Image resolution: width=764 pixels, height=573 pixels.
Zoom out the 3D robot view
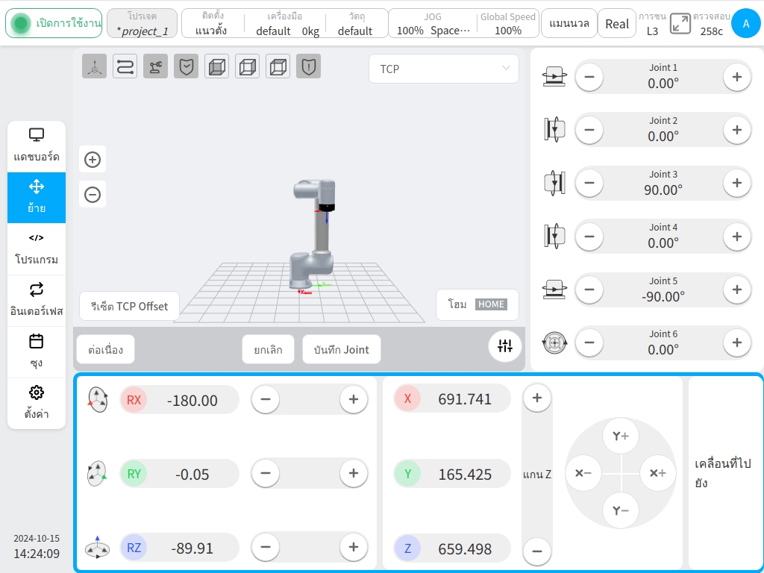(93, 195)
